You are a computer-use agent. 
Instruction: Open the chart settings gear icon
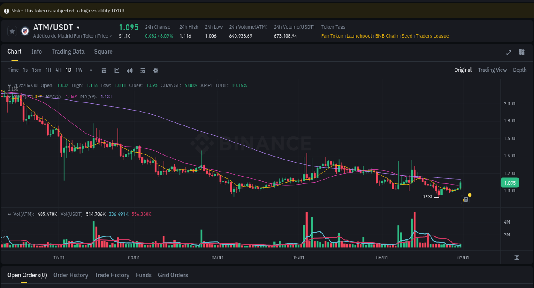coord(156,70)
